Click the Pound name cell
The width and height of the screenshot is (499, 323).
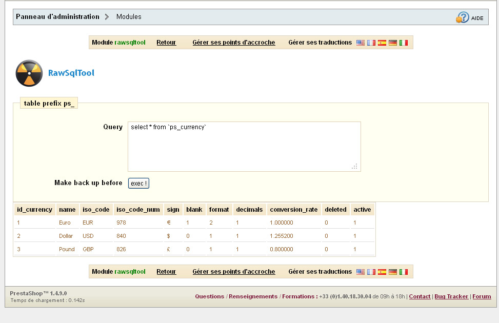point(67,249)
